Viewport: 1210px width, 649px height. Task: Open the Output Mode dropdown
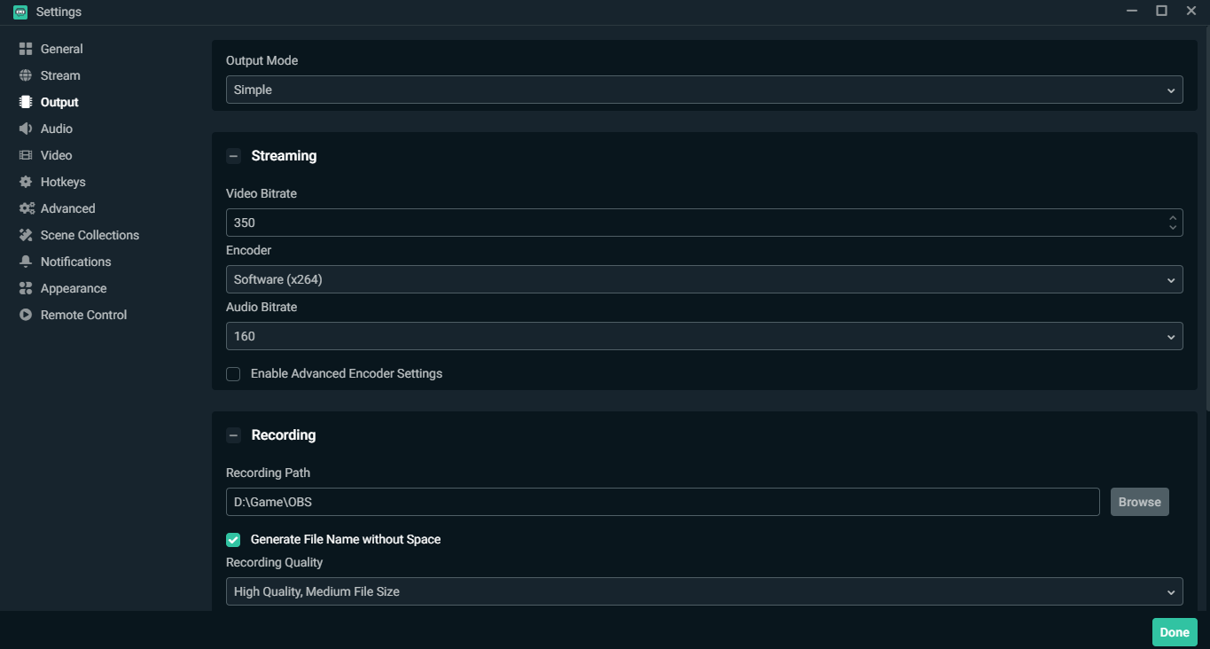704,89
